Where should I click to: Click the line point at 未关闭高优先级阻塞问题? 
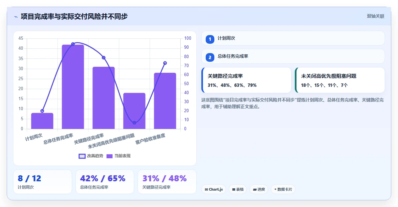[x=134, y=123]
